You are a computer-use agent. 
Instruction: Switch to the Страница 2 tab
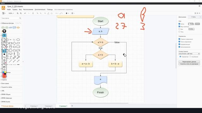click(48, 106)
